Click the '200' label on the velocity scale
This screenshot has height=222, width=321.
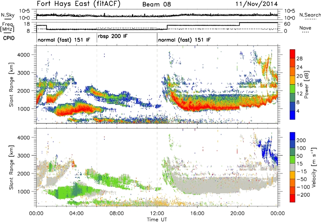coord(301,140)
